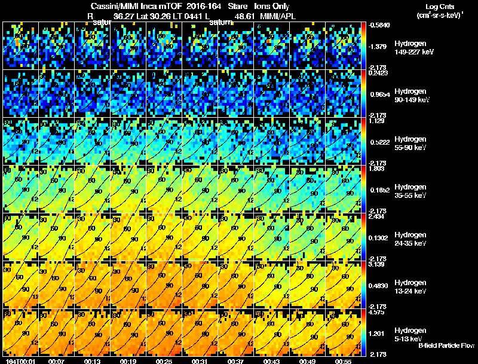Click the B-field Particle Flow text

(x=446, y=345)
